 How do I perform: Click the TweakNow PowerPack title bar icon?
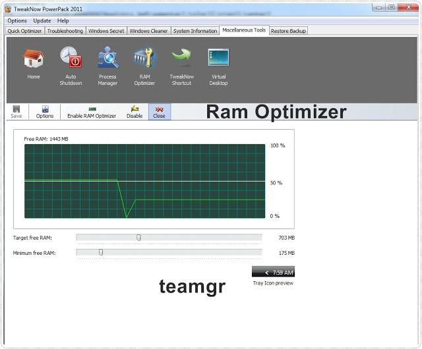8,9
